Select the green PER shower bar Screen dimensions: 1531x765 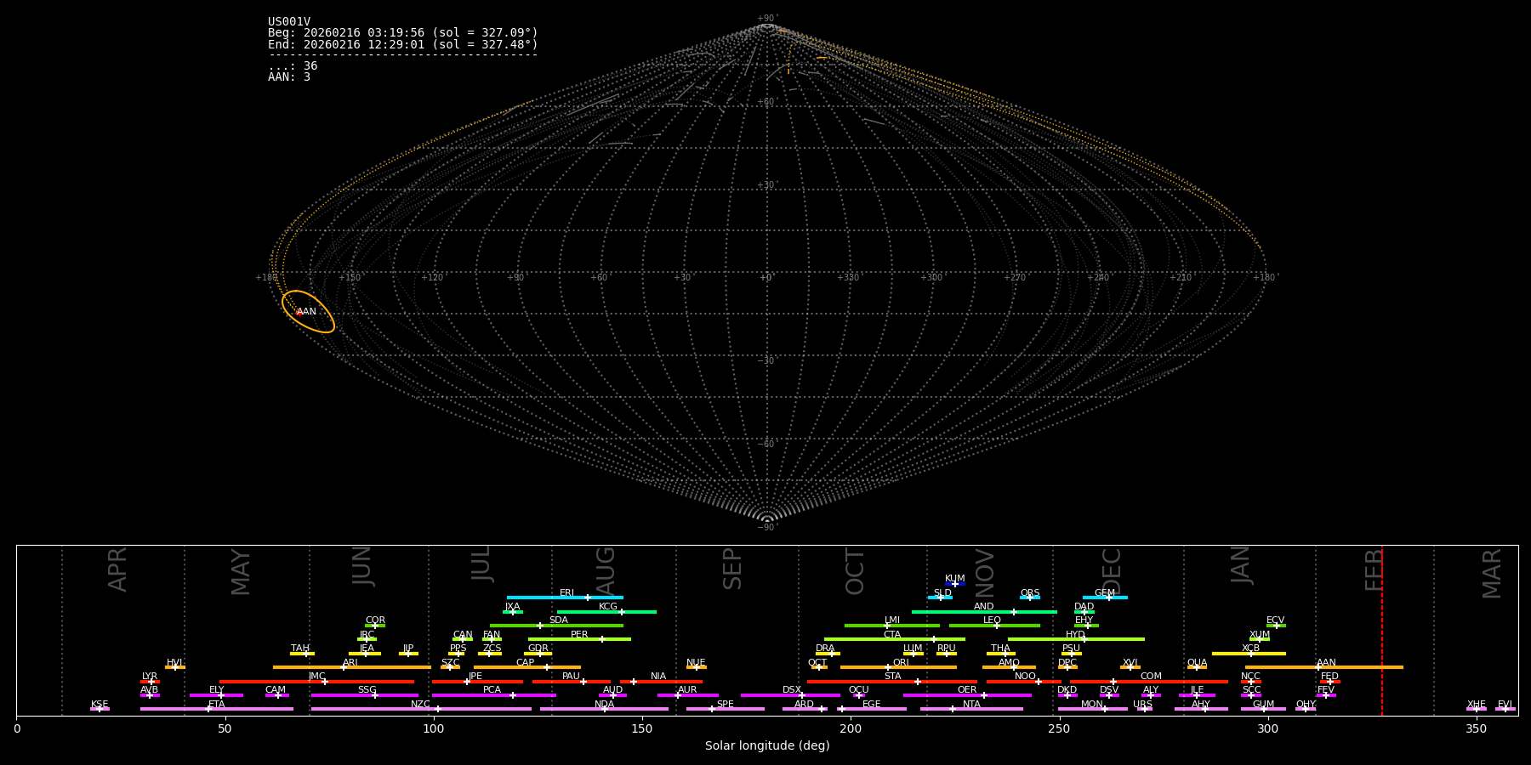(578, 639)
